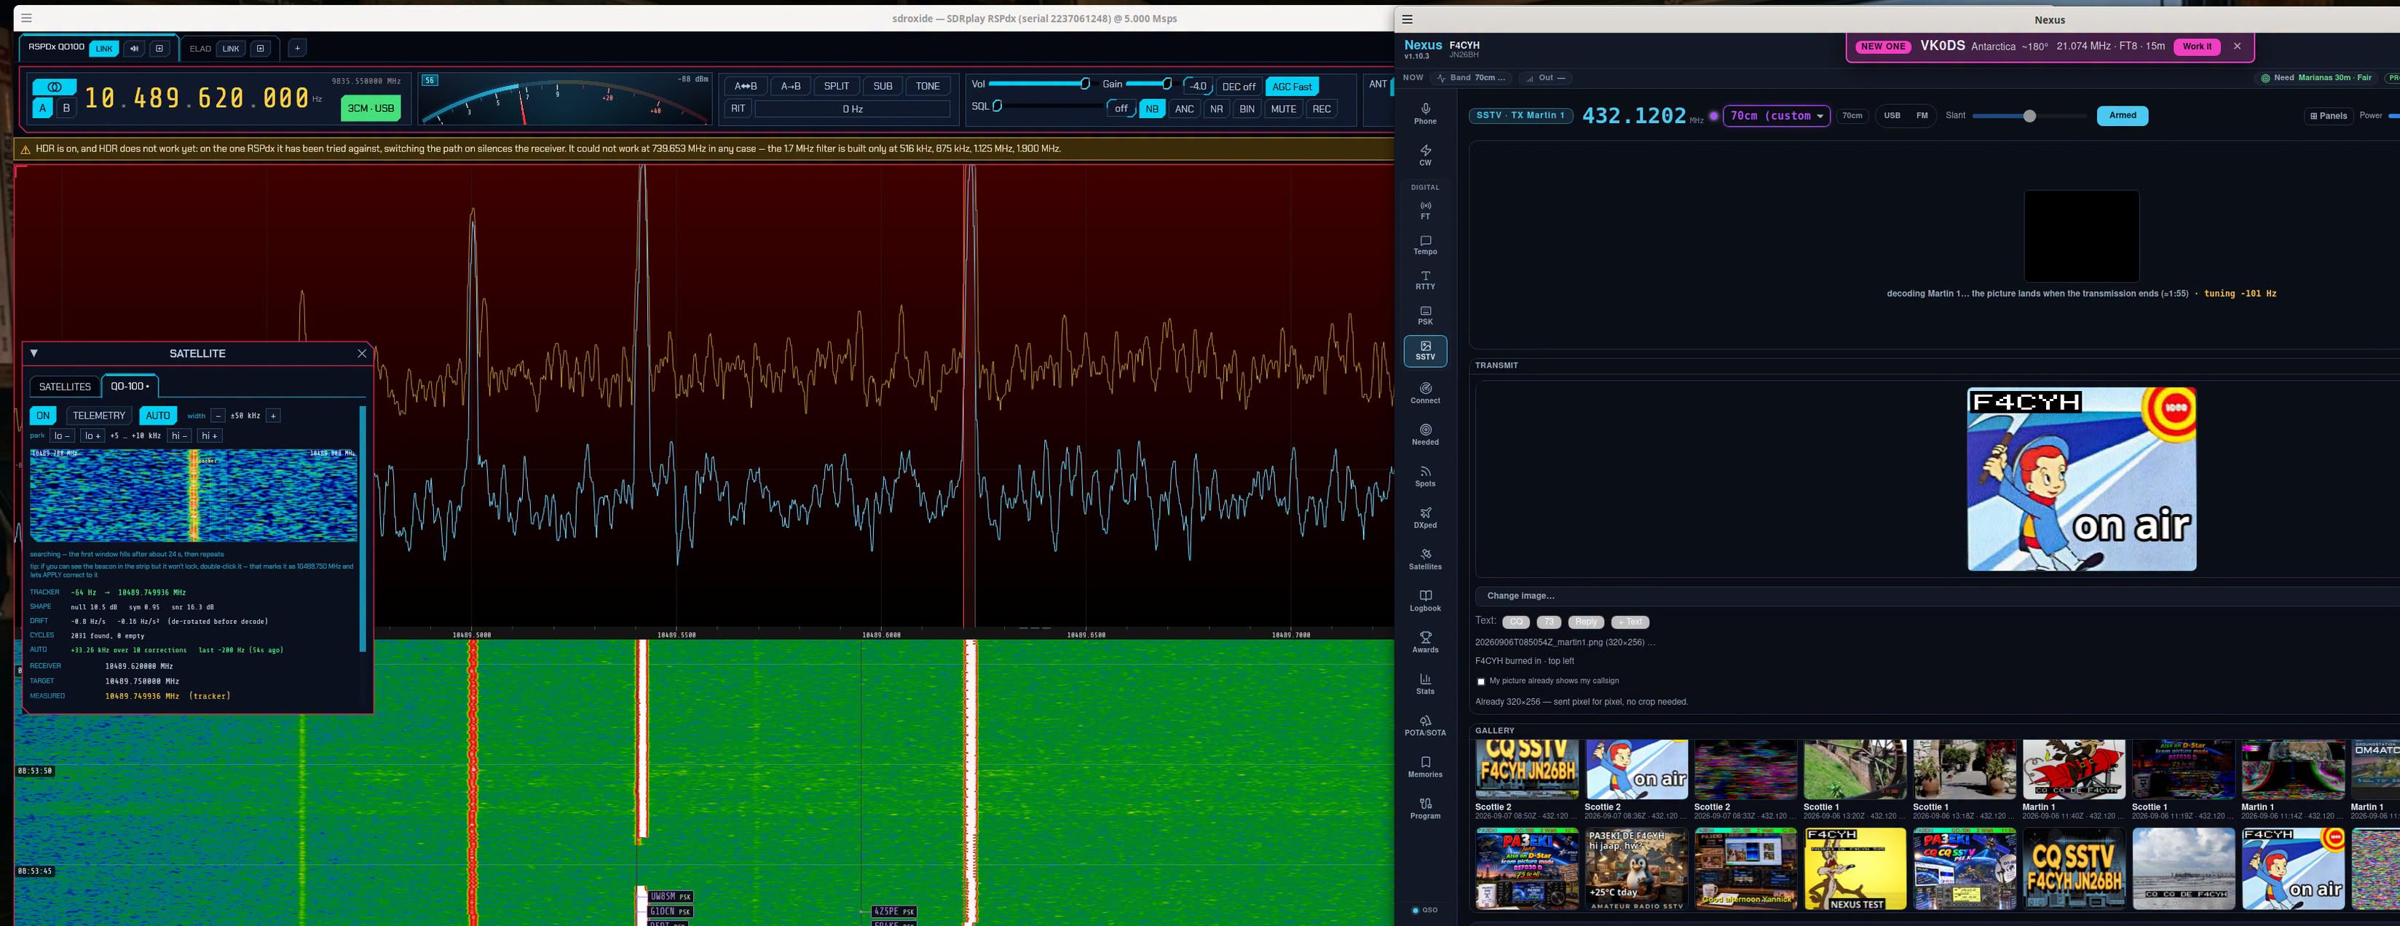This screenshot has height=926, width=2400.
Task: Open the DXped sidebar icon
Action: 1424,518
